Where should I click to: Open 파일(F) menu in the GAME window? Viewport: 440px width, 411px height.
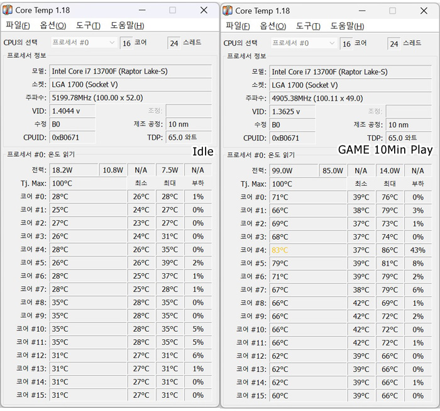[x=238, y=26]
